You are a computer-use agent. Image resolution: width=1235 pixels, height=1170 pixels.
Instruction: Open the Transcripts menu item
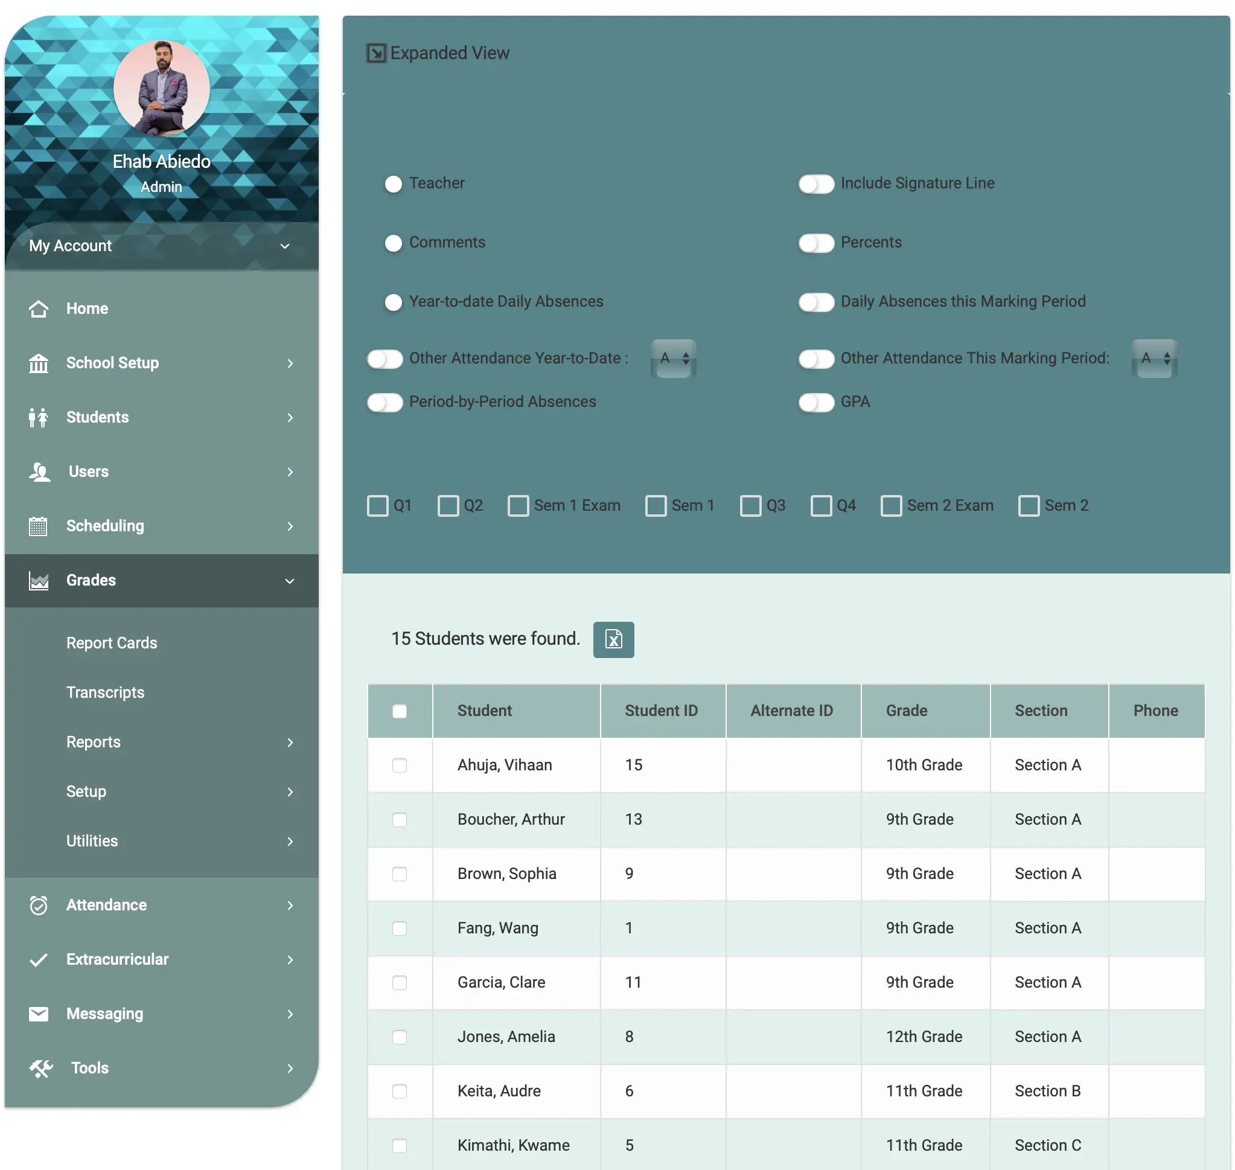pos(105,692)
